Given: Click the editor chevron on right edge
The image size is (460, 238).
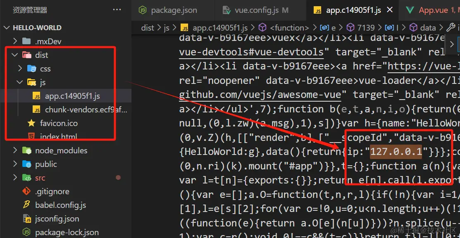Looking at the screenshot, I should click(451, 45).
